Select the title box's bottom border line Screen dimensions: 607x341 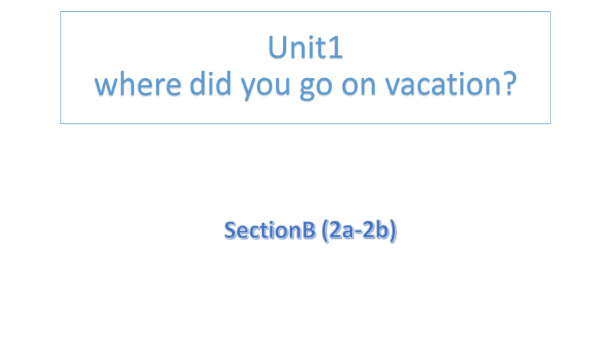click(x=306, y=124)
